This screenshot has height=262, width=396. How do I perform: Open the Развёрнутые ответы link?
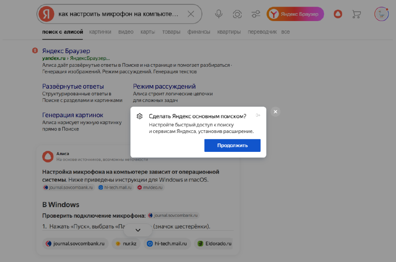73,86
